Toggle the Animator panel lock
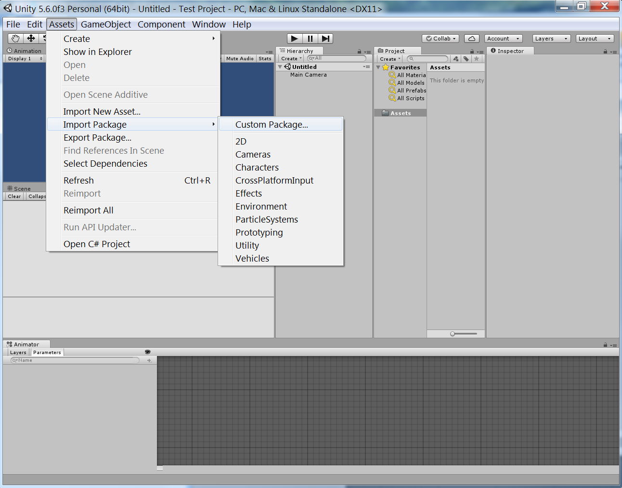622x488 pixels. tap(605, 345)
